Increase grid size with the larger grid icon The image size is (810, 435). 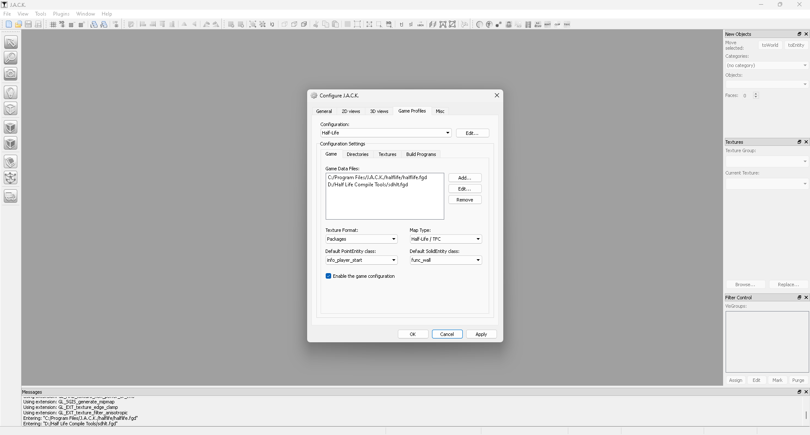[x=81, y=24]
